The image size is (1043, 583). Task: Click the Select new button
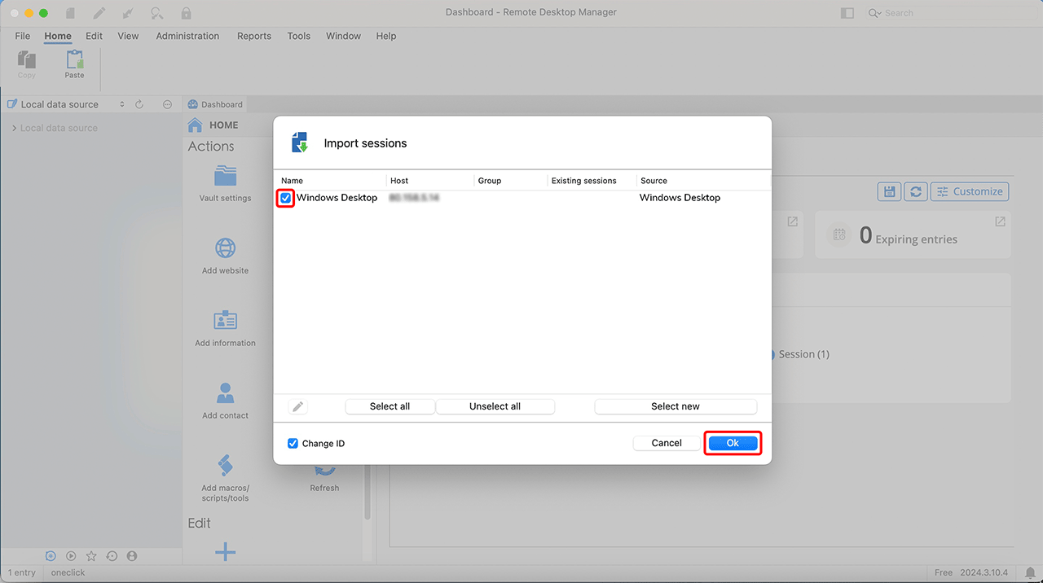click(675, 406)
